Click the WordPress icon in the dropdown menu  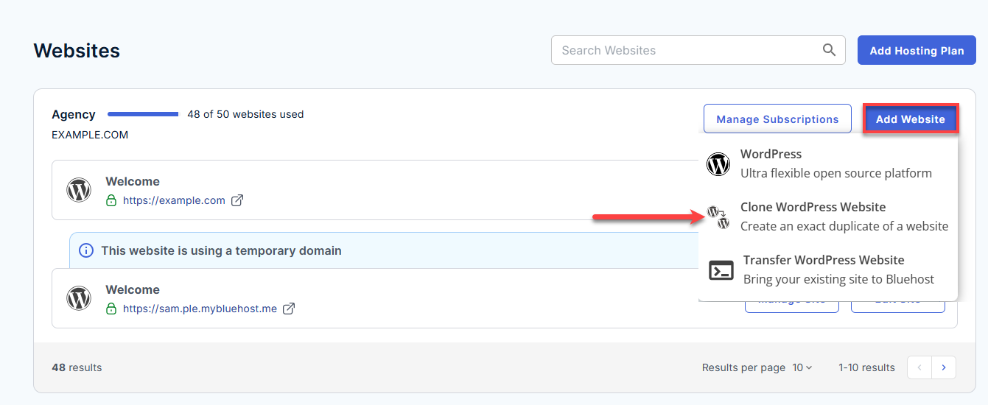tap(718, 163)
